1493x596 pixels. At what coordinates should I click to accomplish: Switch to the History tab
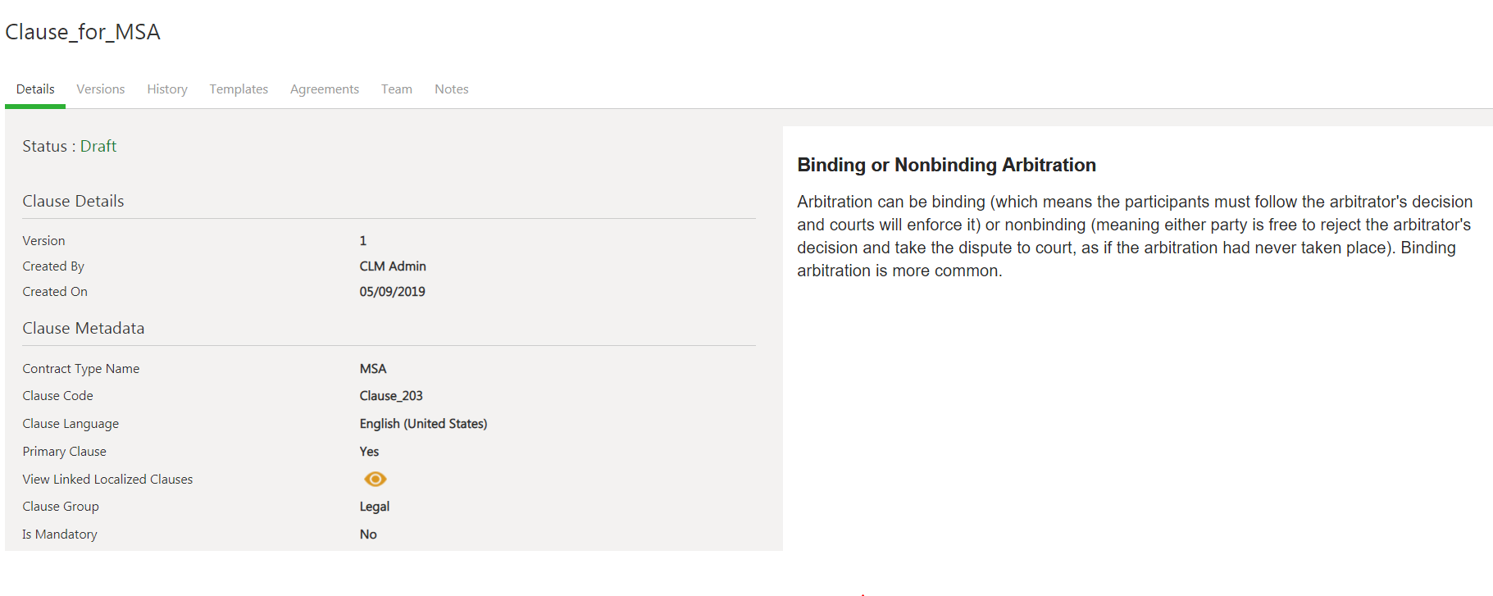(167, 89)
